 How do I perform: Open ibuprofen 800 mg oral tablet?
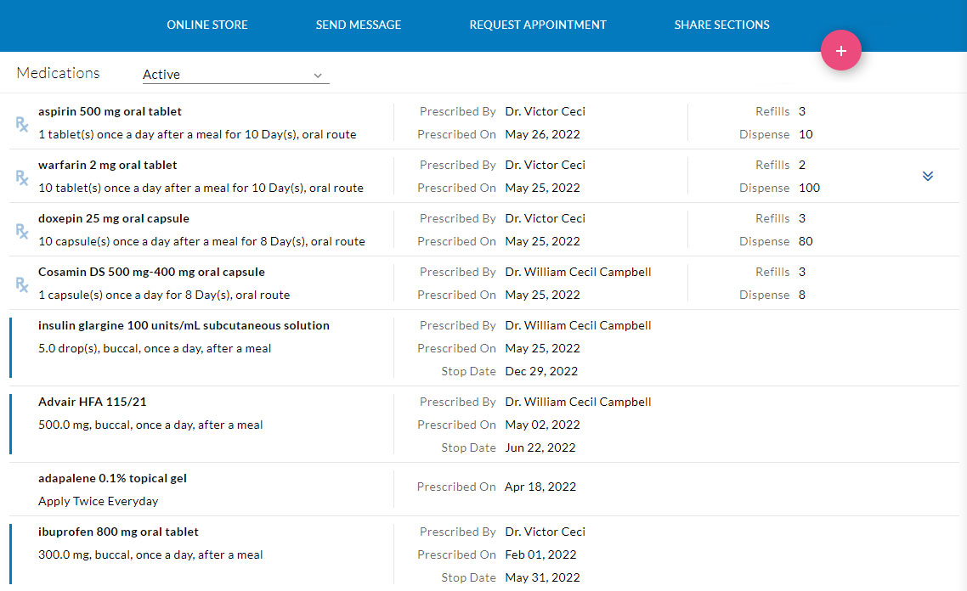click(118, 532)
